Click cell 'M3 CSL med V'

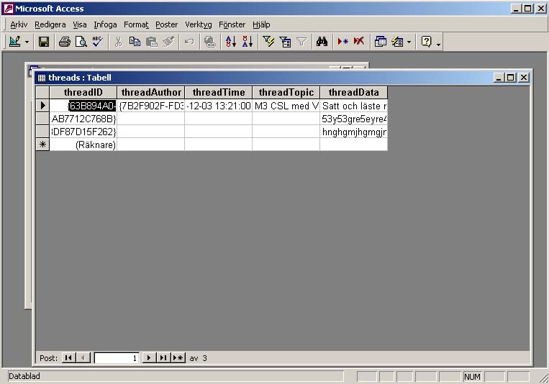(x=286, y=106)
